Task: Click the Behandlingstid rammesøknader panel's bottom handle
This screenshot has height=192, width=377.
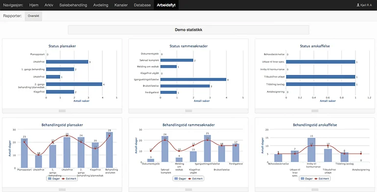Action: click(x=188, y=190)
